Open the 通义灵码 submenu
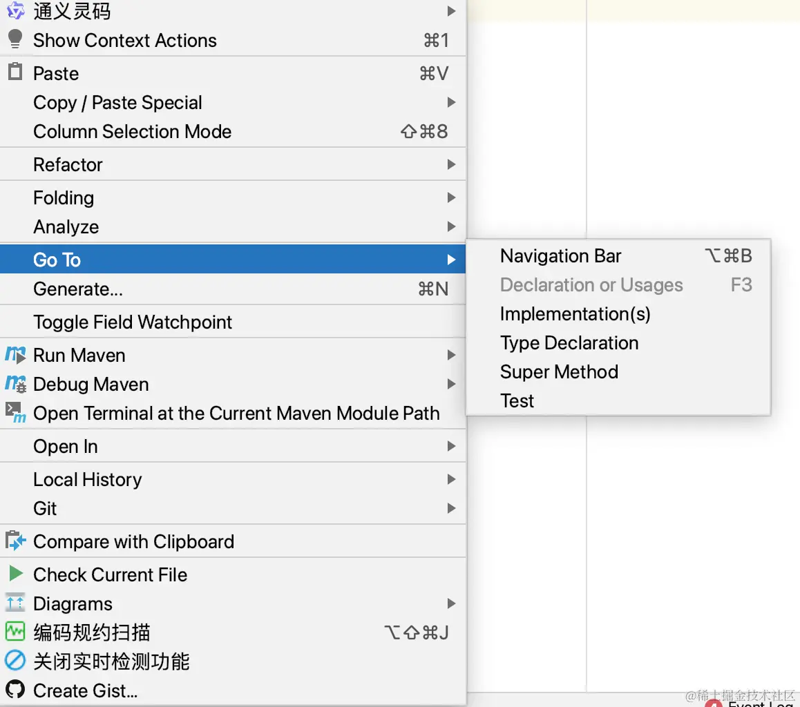 pos(233,11)
